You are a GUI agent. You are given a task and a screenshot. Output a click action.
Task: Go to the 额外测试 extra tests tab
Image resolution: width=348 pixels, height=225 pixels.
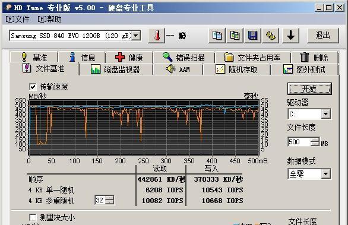pos(305,69)
